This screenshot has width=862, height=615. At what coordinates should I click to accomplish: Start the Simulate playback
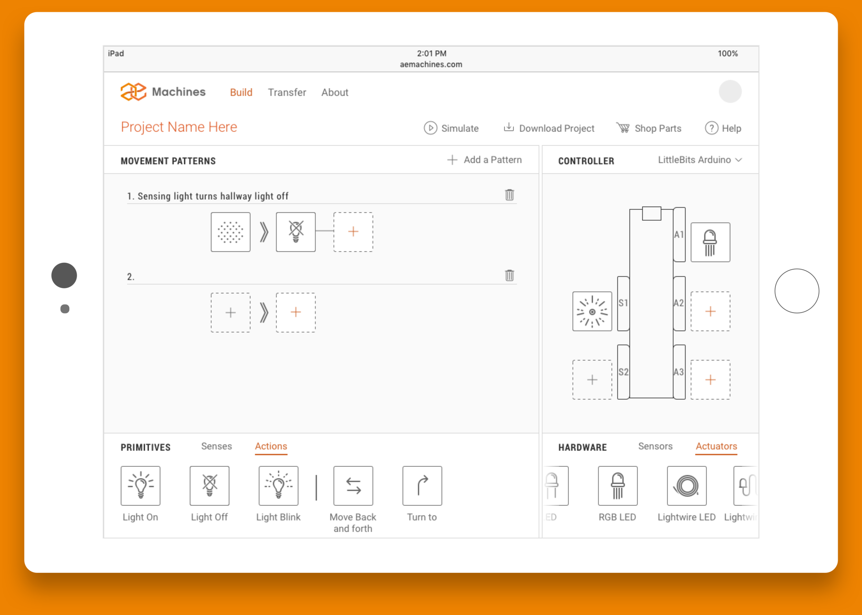click(x=451, y=128)
